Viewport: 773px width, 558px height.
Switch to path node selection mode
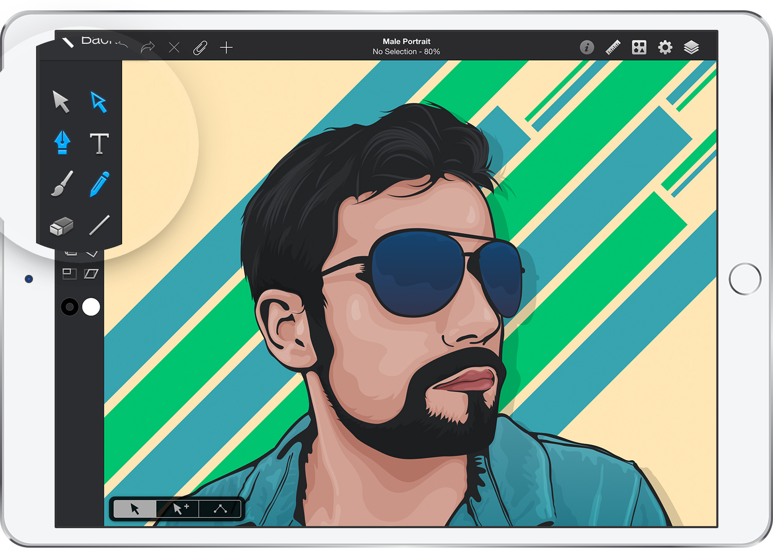tap(220, 509)
